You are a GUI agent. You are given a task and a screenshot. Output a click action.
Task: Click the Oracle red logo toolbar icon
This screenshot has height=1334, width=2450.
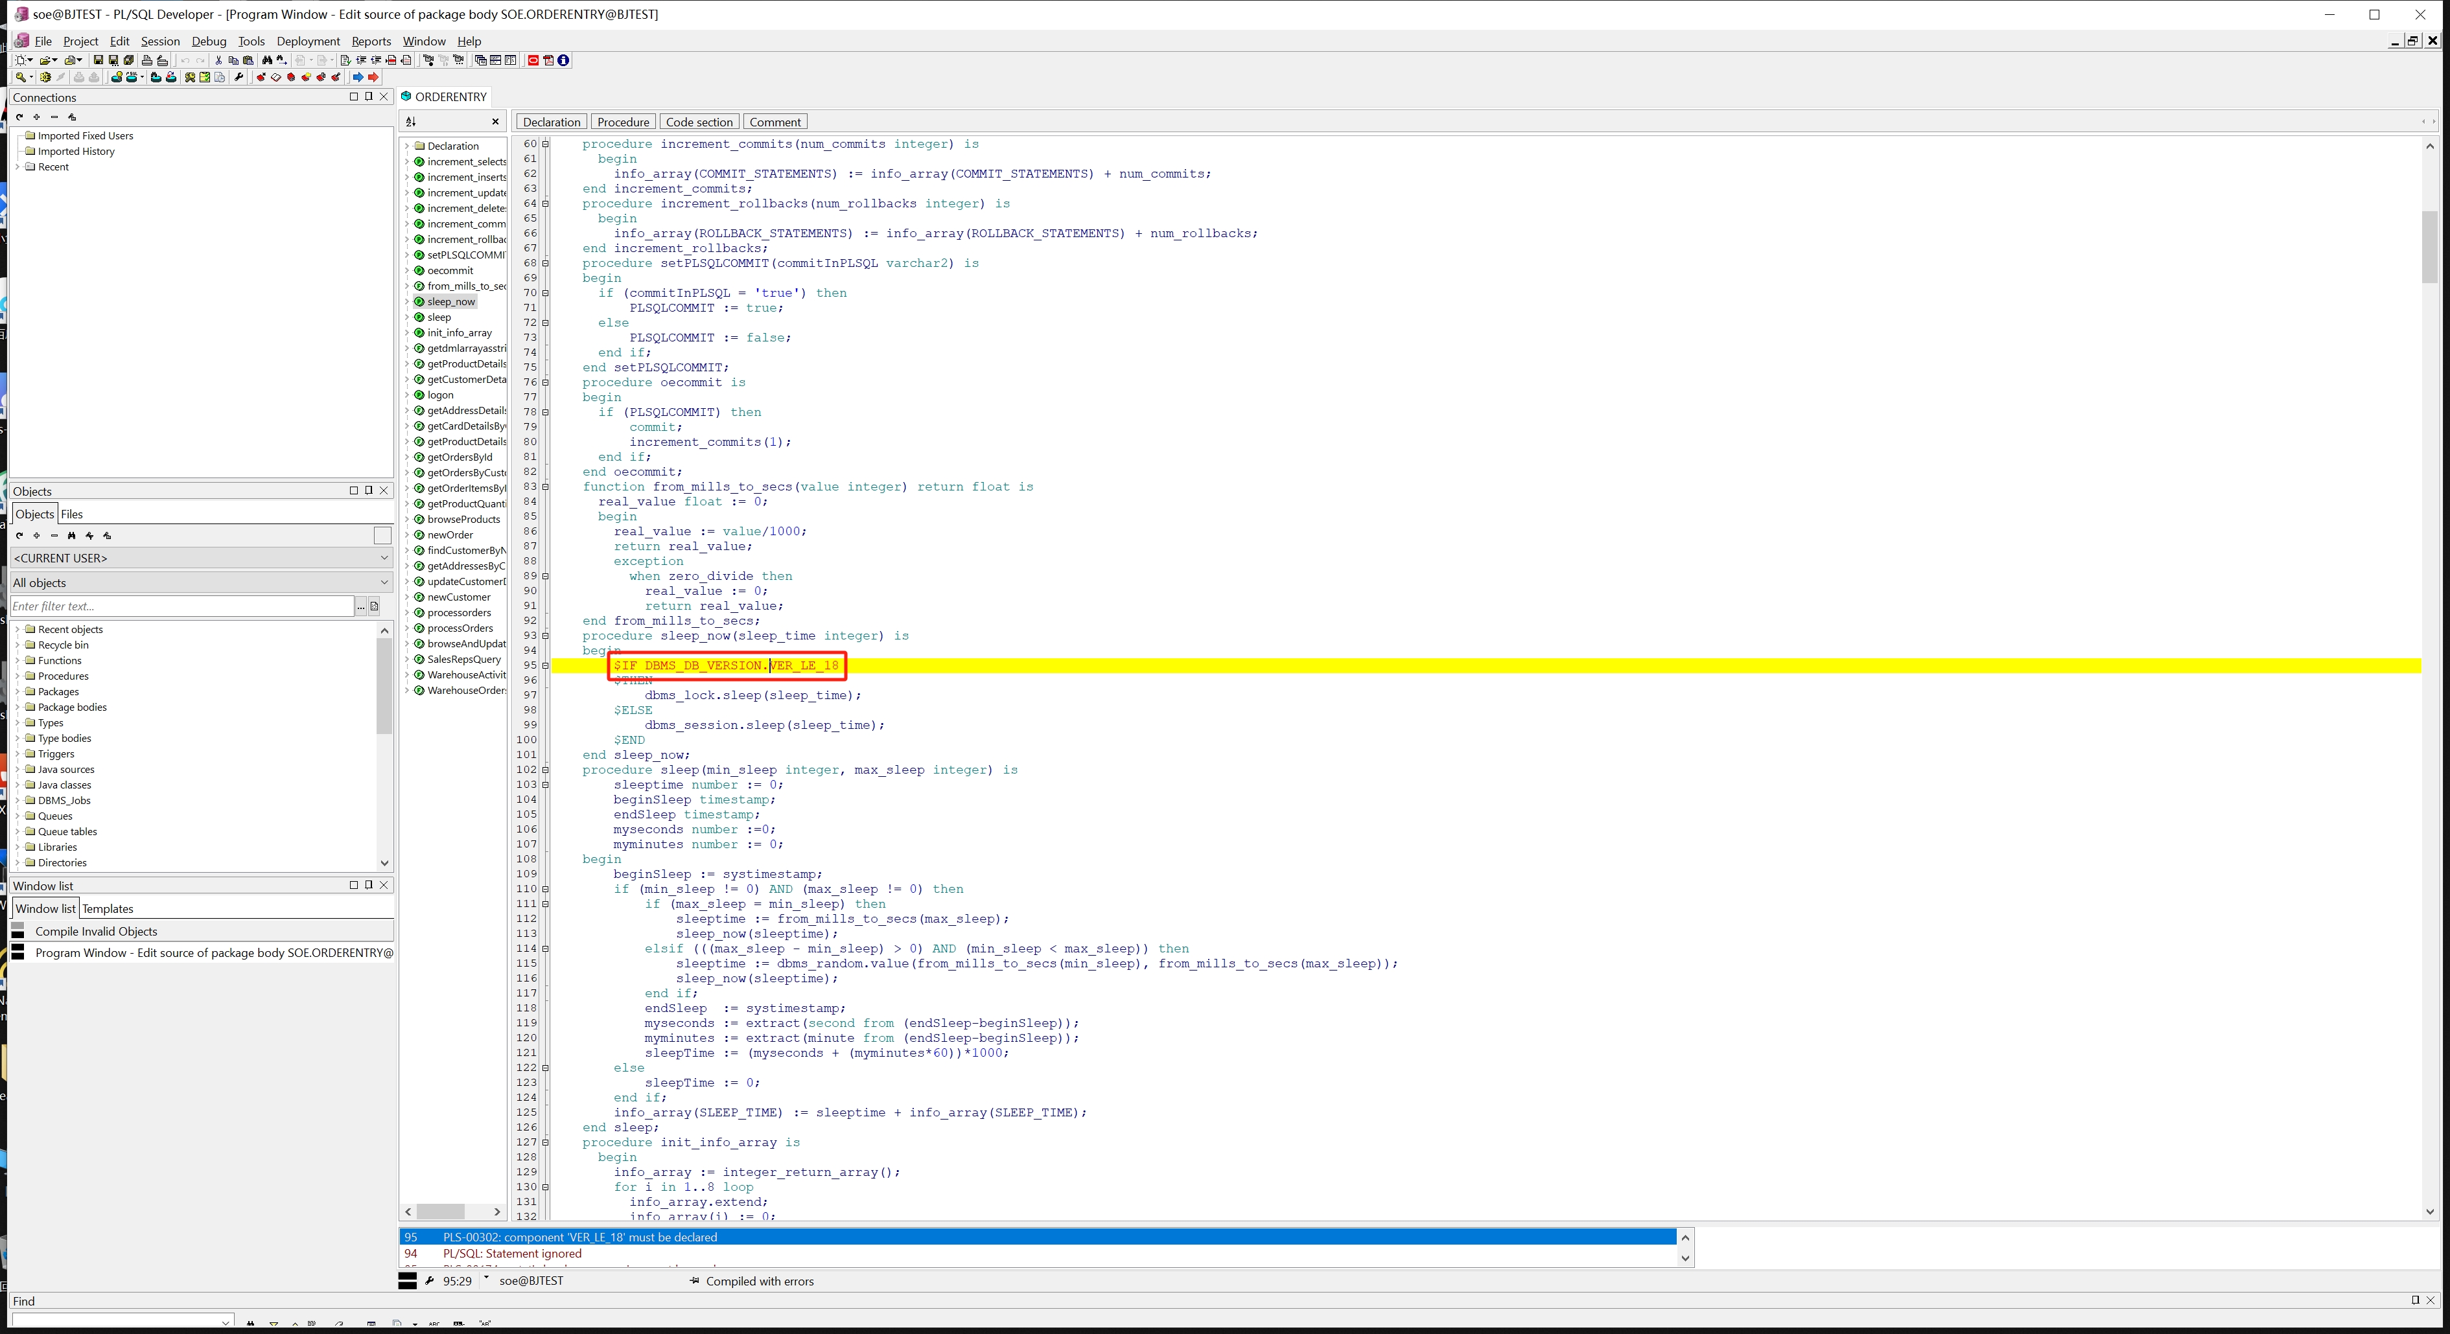click(533, 60)
